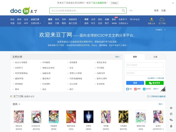Click the 忘记密码 link
The width and height of the screenshot is (176, 132).
point(152,78)
